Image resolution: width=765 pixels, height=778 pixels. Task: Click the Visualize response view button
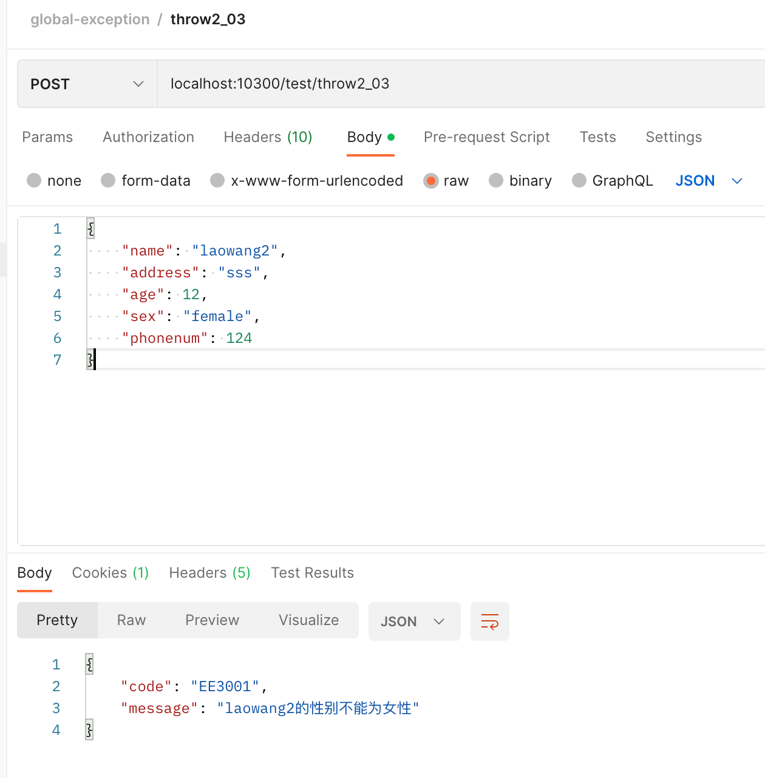coord(308,620)
